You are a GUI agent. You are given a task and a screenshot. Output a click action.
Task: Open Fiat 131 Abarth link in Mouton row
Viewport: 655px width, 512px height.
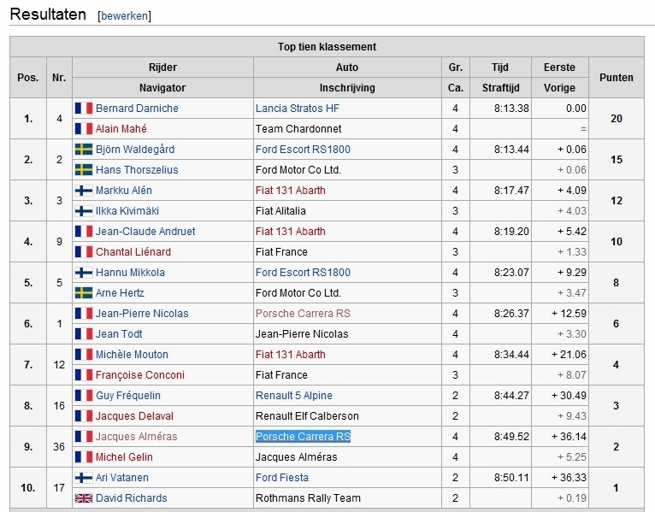291,354
